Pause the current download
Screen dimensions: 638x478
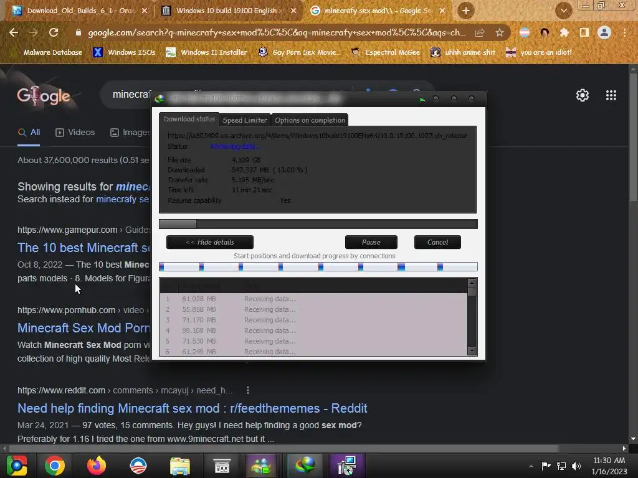(371, 242)
